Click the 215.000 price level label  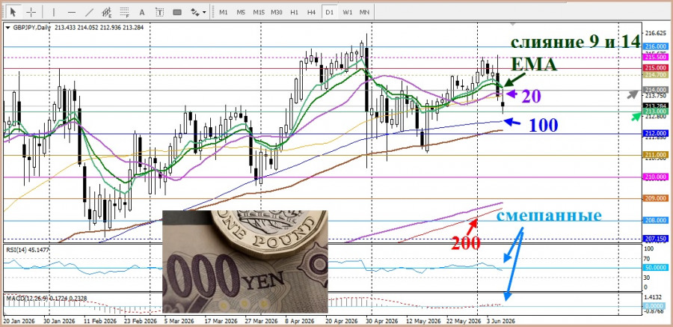click(655, 68)
